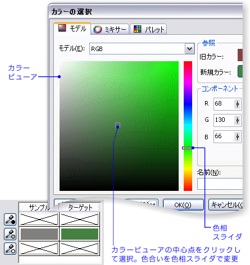This screenshot has width=250, height=265.
Task: Click the green target color cell
Action: click(80, 234)
